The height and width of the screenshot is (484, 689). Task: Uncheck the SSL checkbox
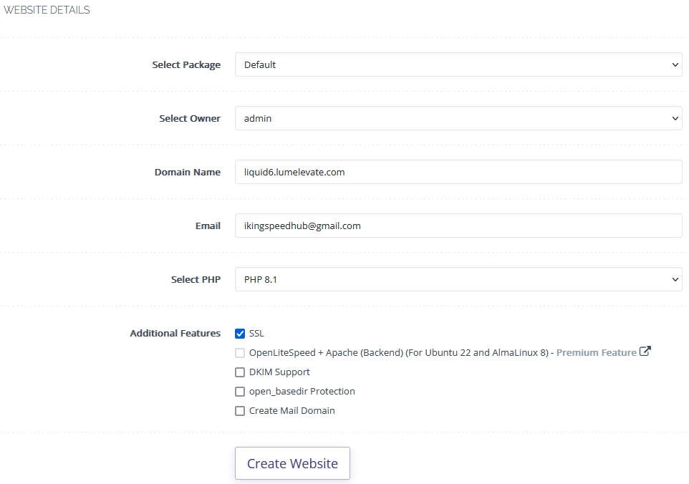point(240,334)
